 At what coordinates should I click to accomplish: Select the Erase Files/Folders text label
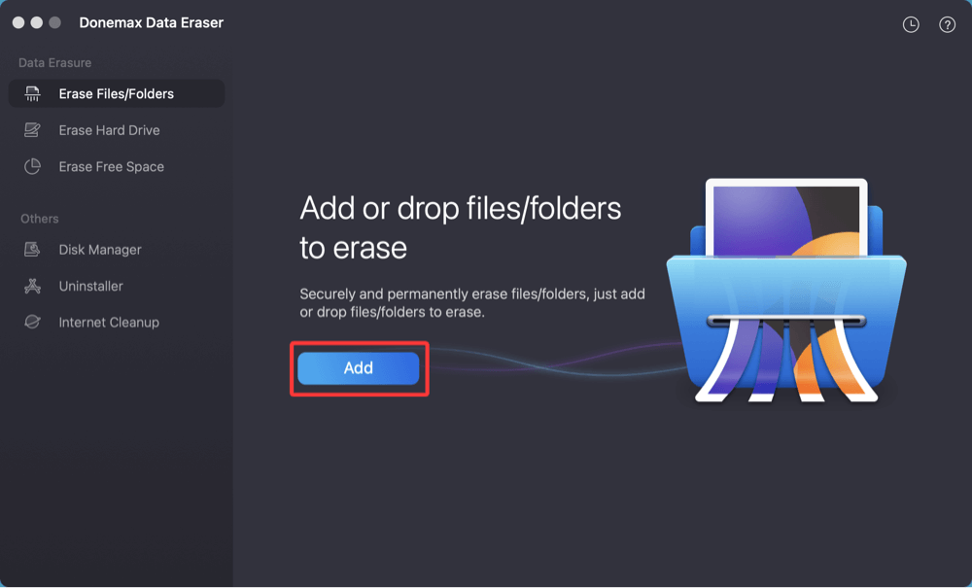116,94
